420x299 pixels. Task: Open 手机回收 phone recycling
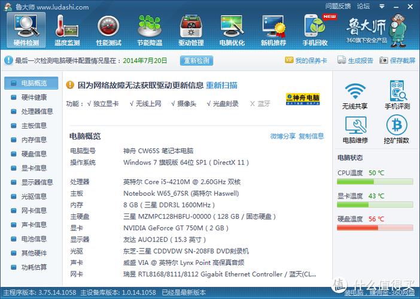(315, 30)
